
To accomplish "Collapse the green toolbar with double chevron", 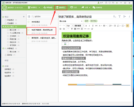I will point(131,7).
